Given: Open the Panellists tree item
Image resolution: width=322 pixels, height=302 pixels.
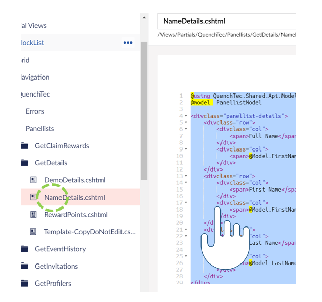Looking at the screenshot, I should [x=40, y=128].
